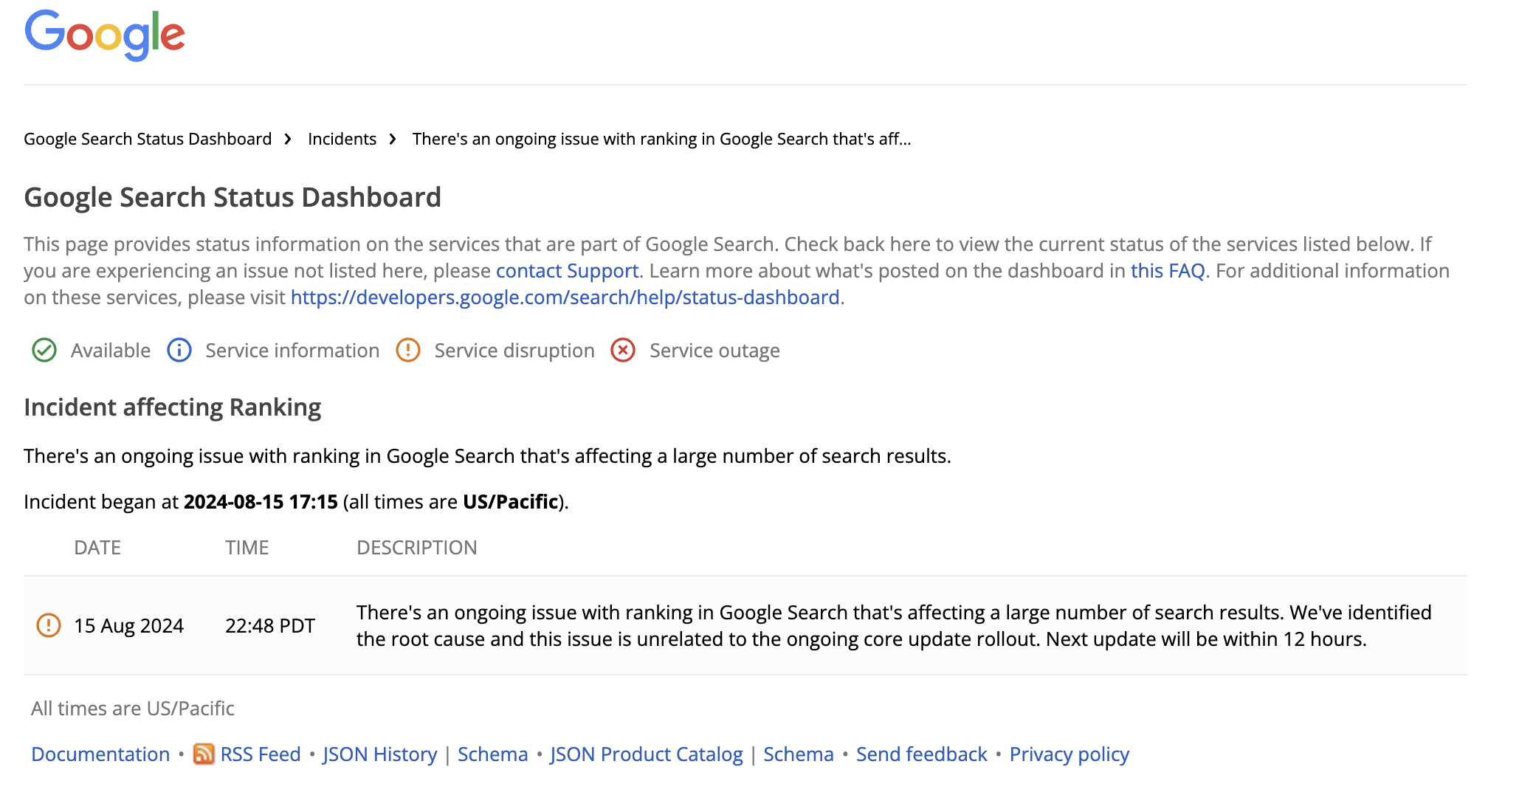Open the Documentation footer link
The width and height of the screenshot is (1519, 812).
coord(100,754)
